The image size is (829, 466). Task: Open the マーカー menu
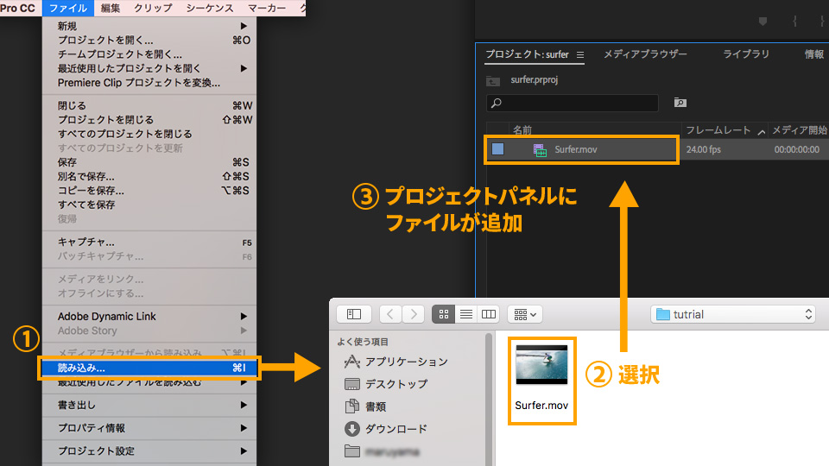267,8
